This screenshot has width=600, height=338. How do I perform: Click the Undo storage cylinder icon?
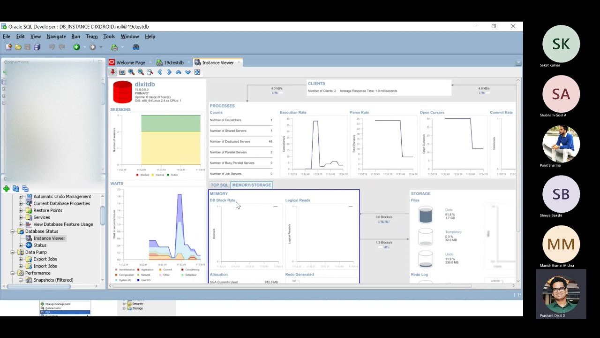click(x=426, y=259)
